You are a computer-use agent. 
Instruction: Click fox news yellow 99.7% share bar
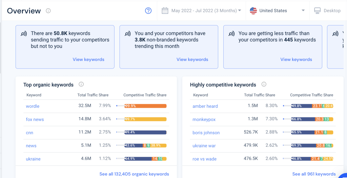pyautogui.click(x=145, y=119)
